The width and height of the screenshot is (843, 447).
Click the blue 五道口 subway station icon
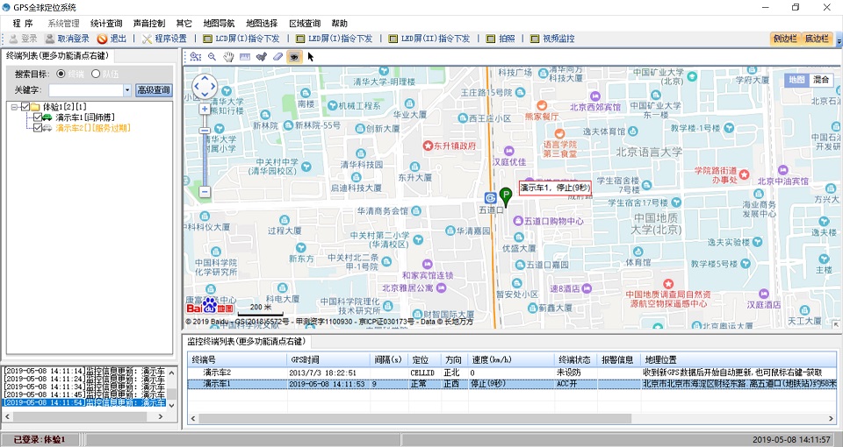point(490,198)
